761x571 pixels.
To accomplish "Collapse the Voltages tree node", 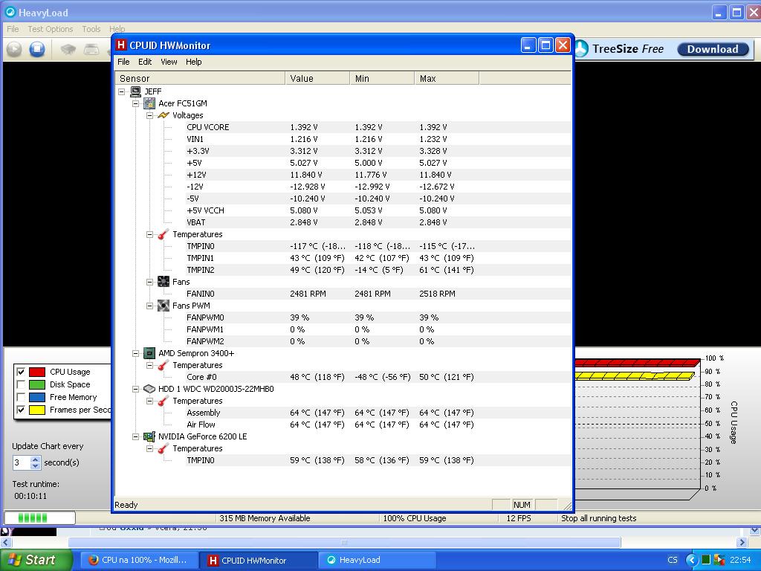I will click(x=149, y=115).
